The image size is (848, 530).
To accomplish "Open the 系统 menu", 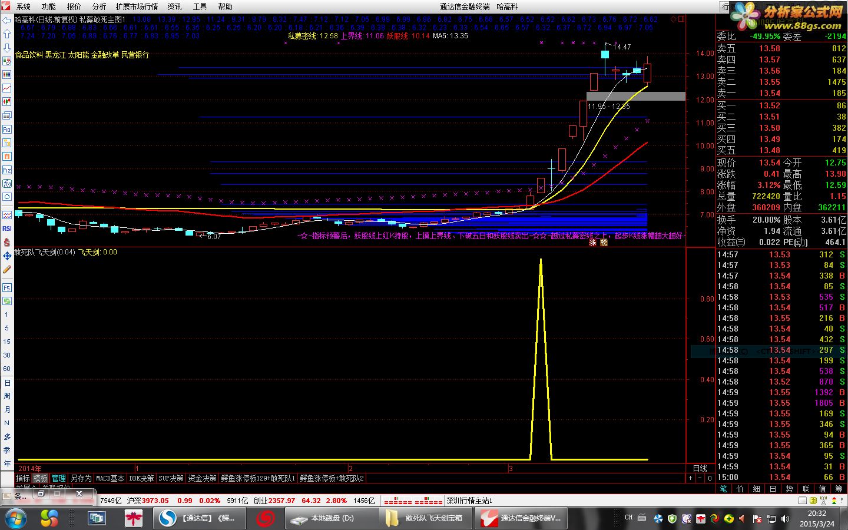I will [x=24, y=6].
